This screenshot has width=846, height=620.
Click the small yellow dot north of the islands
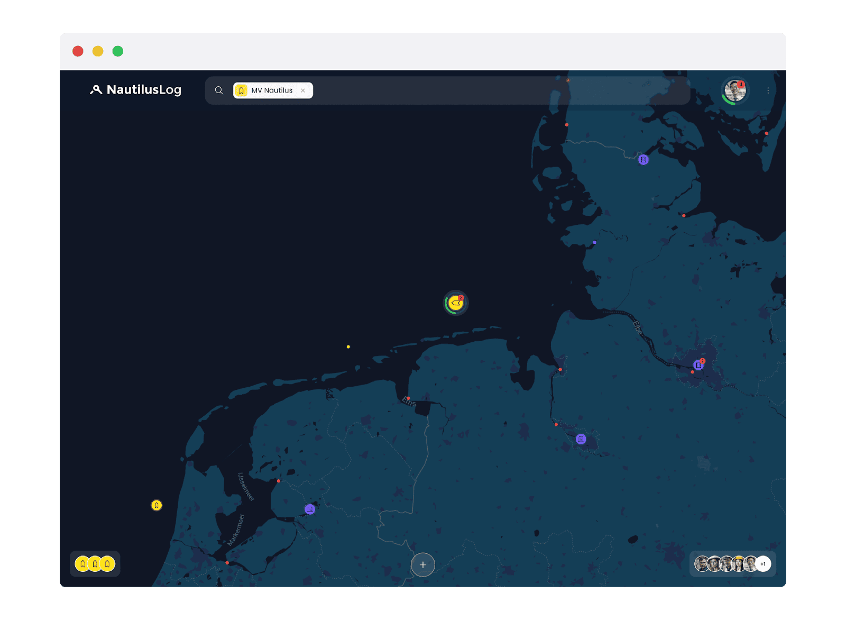pyautogui.click(x=348, y=347)
